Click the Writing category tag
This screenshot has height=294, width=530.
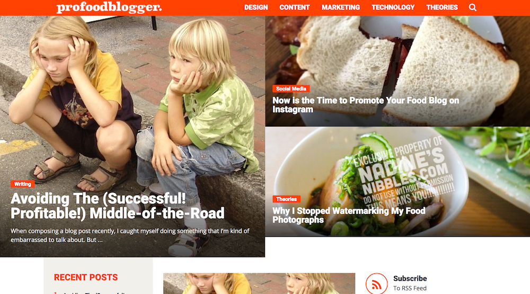(x=23, y=184)
